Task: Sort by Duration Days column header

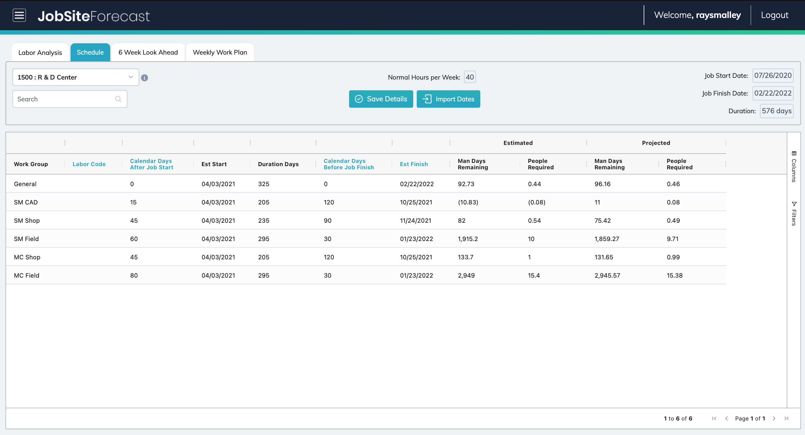Action: [278, 164]
